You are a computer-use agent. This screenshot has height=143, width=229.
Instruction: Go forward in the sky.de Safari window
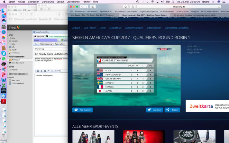coord(86,7)
